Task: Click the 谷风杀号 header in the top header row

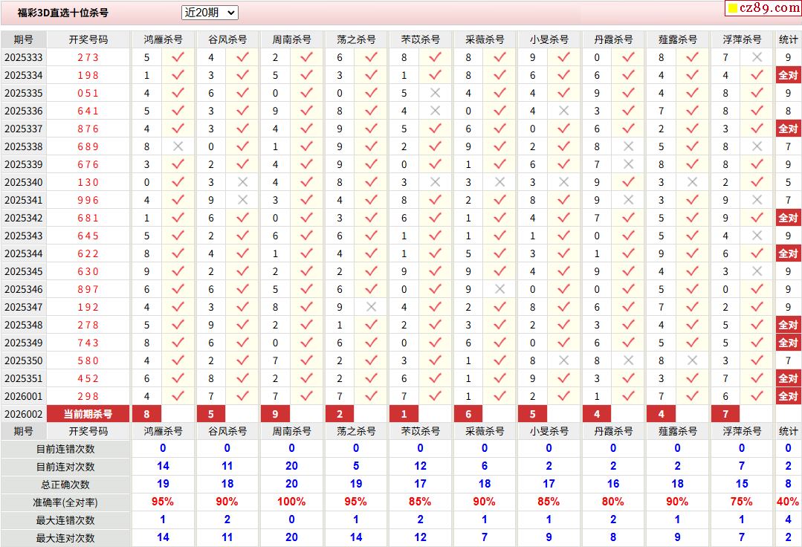Action: 227,40
